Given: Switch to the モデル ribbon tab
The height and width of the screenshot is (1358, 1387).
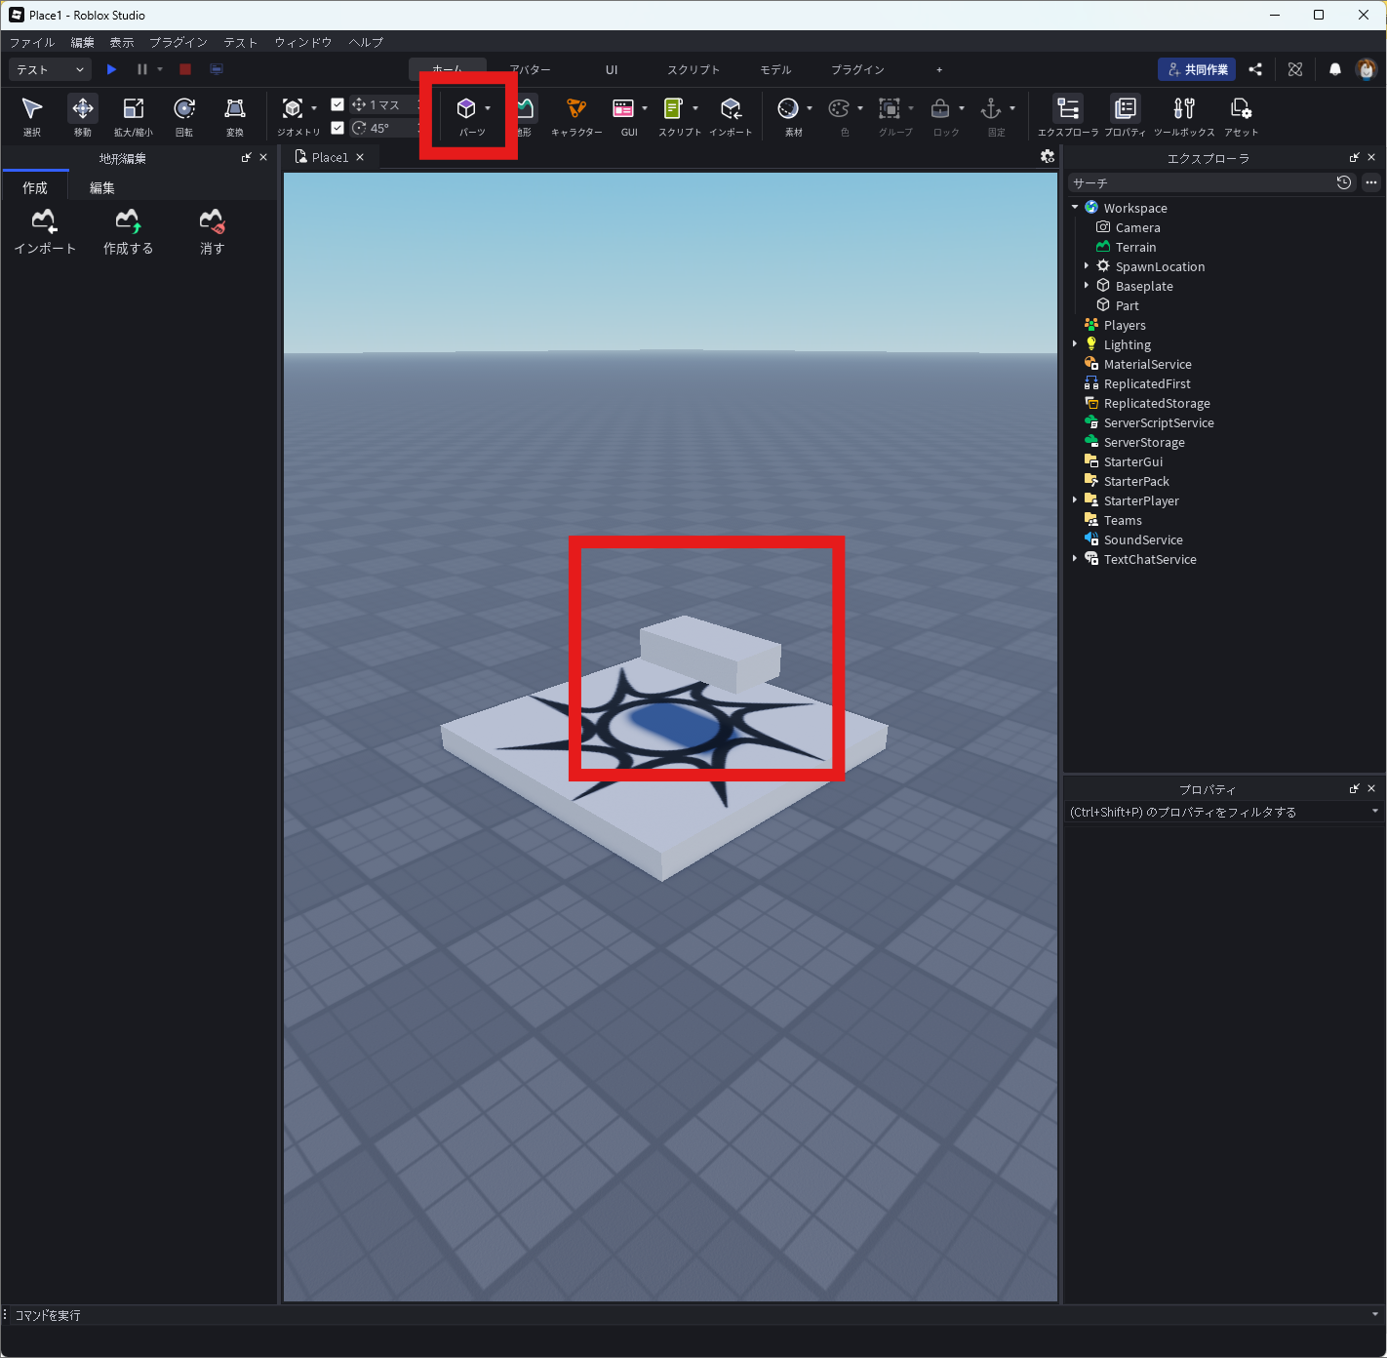Looking at the screenshot, I should pyautogui.click(x=775, y=70).
